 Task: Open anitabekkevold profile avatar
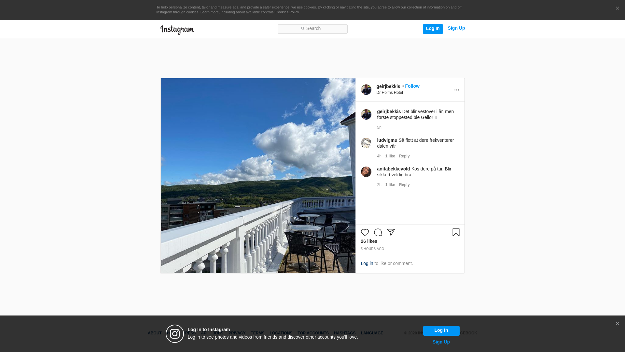[366, 172]
